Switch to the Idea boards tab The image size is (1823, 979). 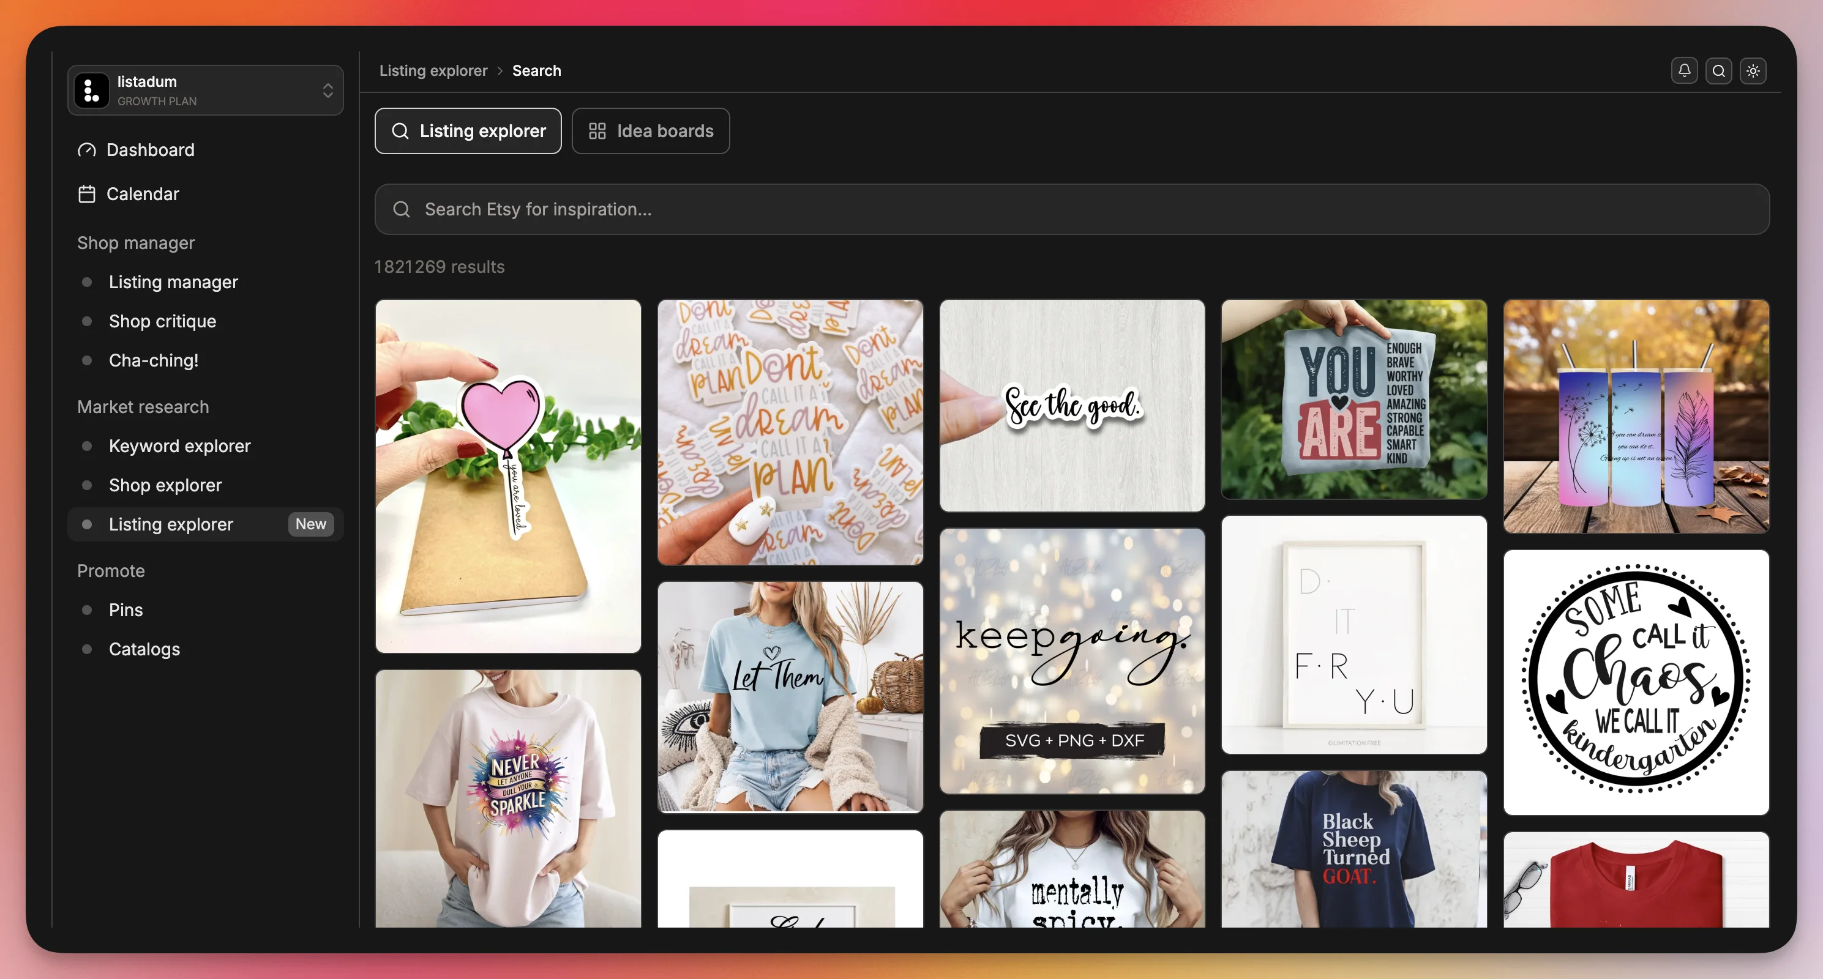pos(650,131)
